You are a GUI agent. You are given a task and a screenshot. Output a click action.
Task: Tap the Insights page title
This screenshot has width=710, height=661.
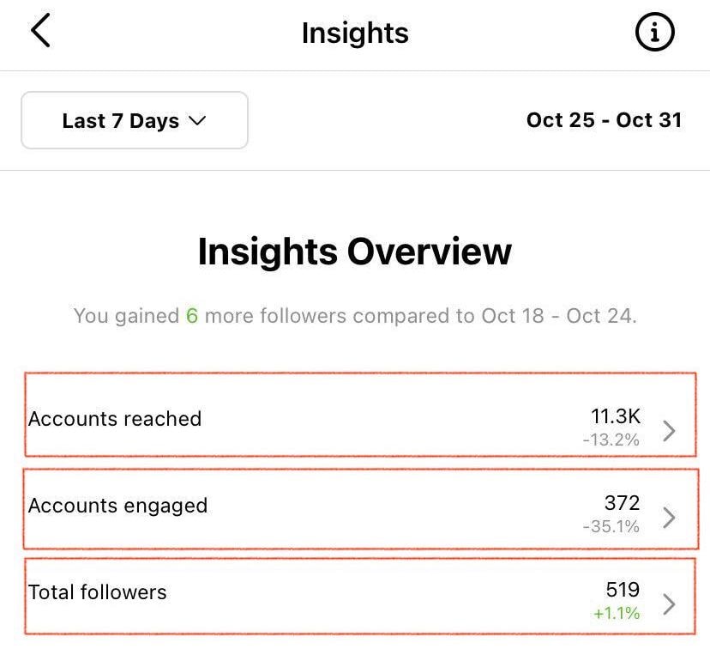pyautogui.click(x=355, y=33)
